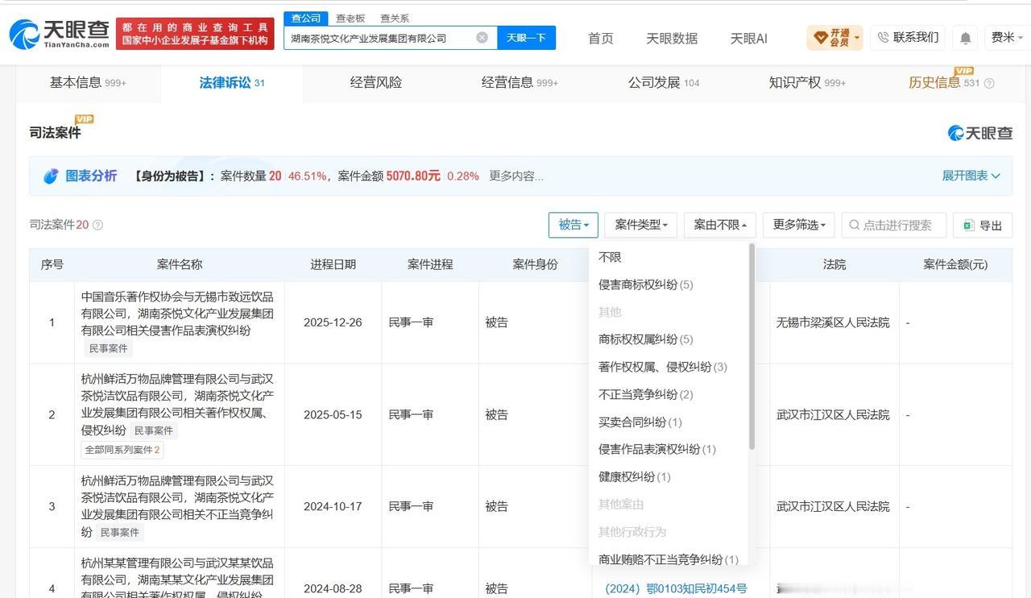Clear the search box with the X icon
The width and height of the screenshot is (1031, 598).
tap(482, 37)
